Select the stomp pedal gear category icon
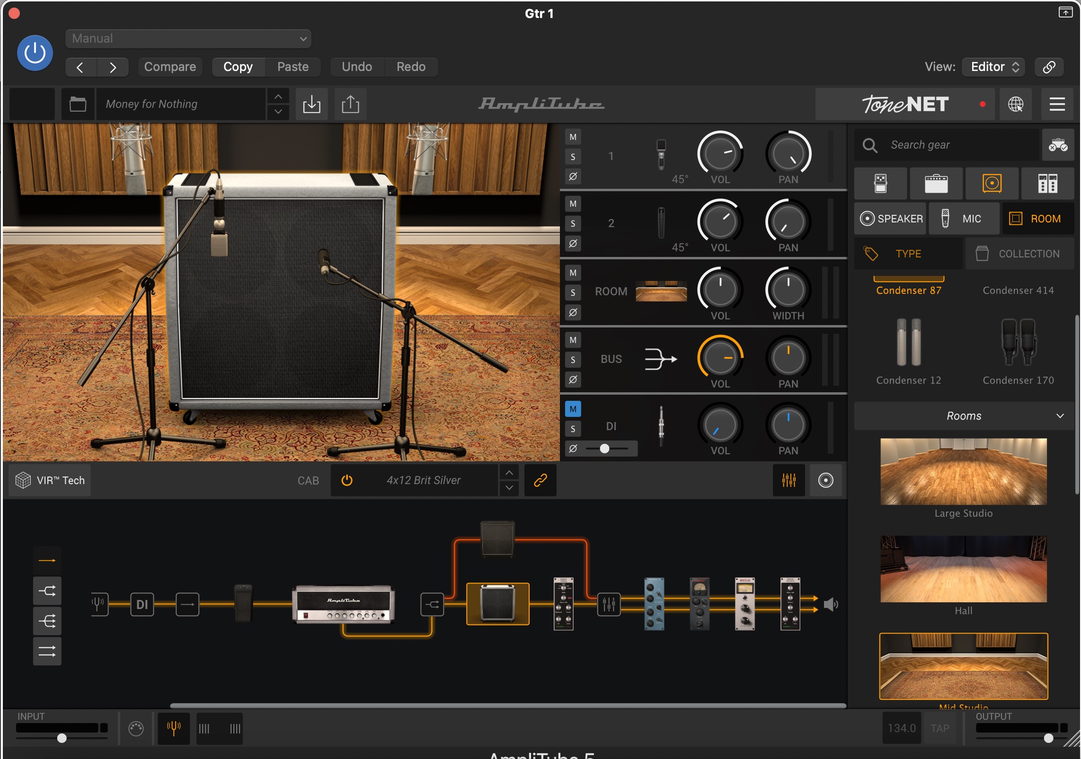The height and width of the screenshot is (759, 1081). (x=880, y=183)
